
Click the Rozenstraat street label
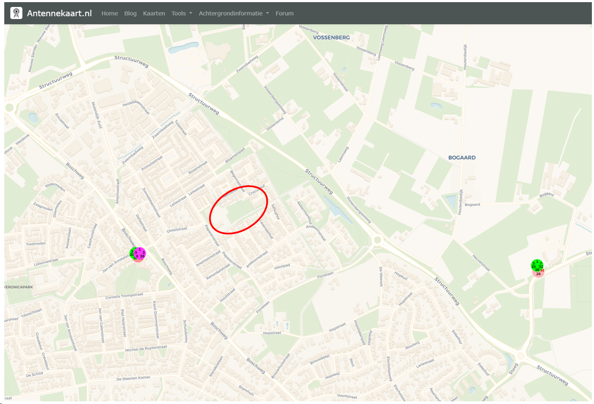point(198,167)
